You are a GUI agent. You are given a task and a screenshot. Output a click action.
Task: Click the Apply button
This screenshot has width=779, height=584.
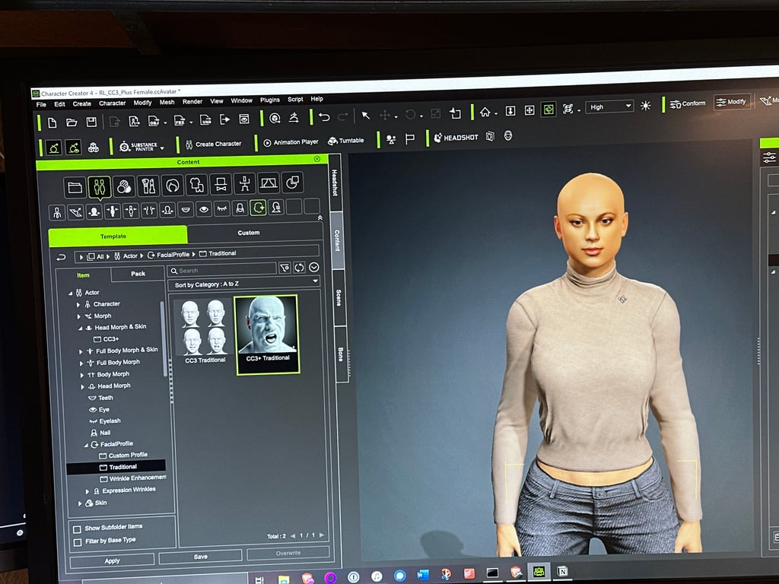pos(111,560)
